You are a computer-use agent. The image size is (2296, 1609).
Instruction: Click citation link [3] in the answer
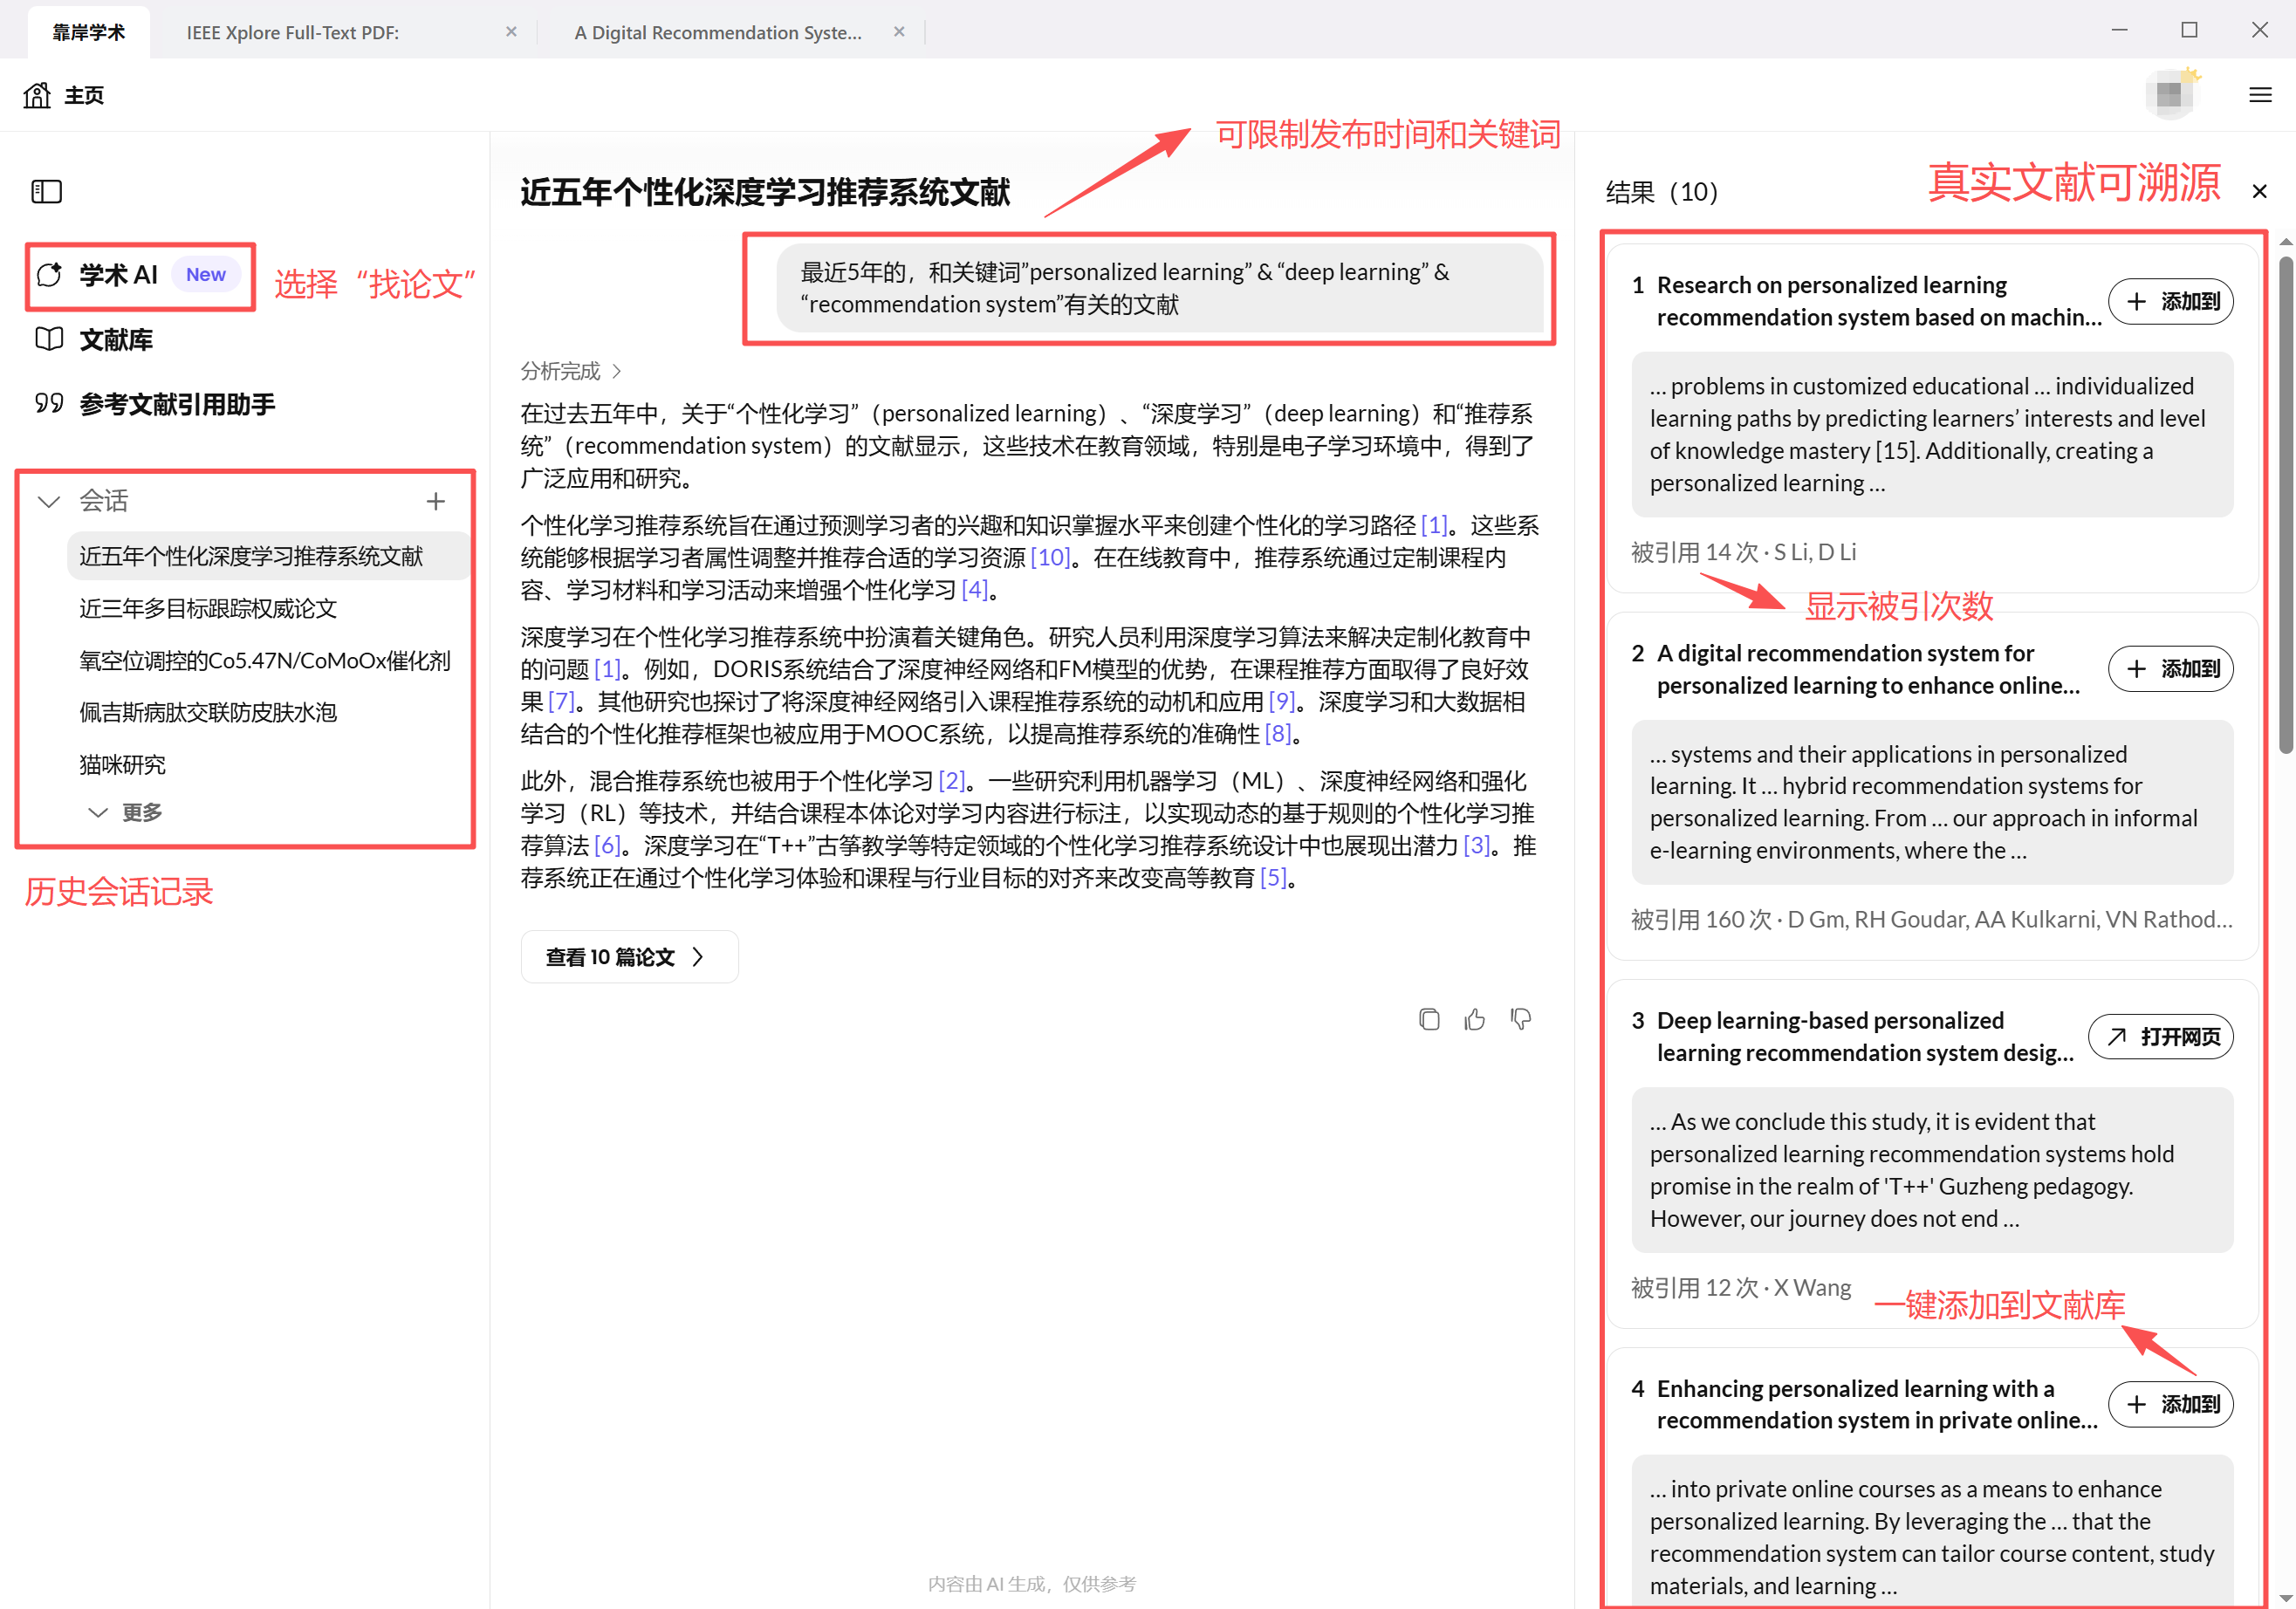[1477, 846]
